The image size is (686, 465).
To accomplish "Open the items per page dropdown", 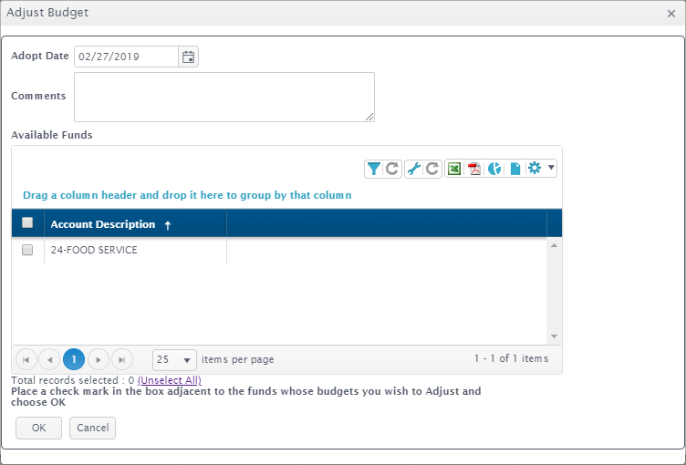I will pyautogui.click(x=174, y=360).
